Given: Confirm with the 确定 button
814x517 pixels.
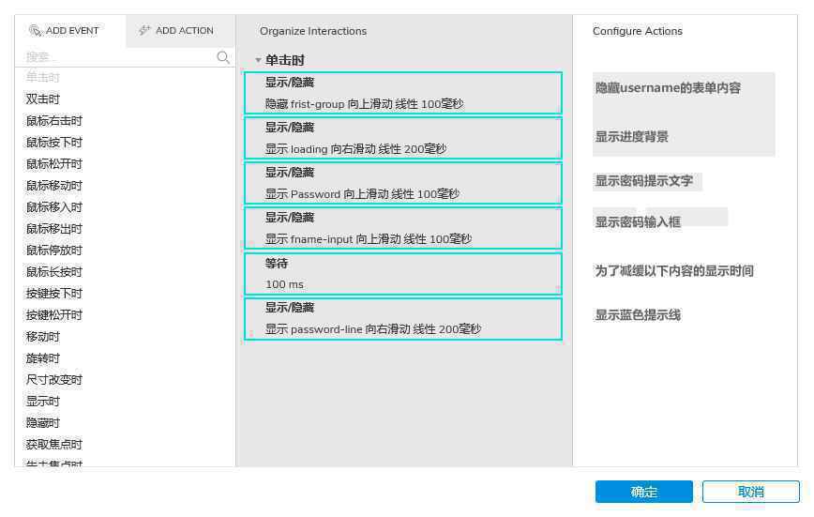Looking at the screenshot, I should coord(643,492).
